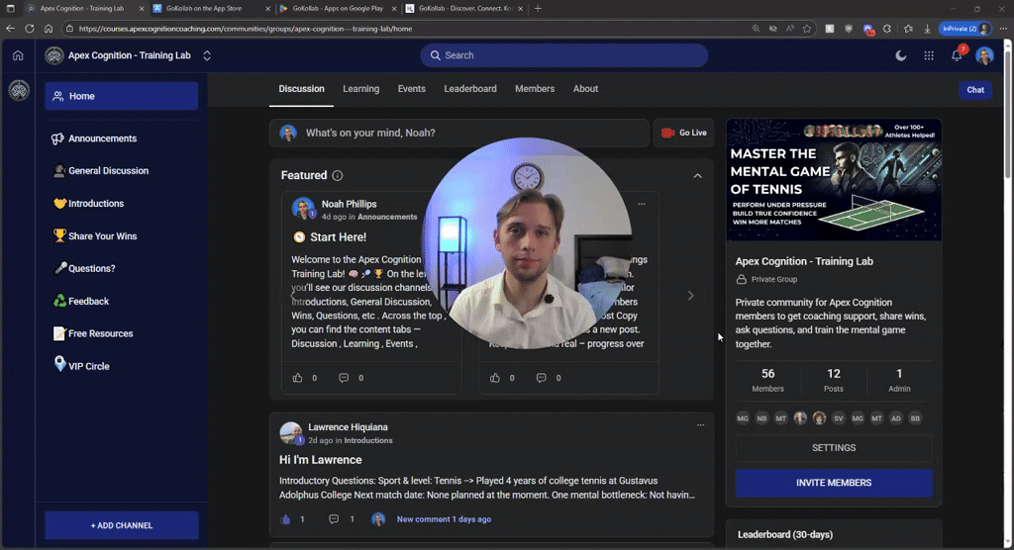This screenshot has width=1014, height=550.
Task: Focus the Search field
Action: (x=563, y=55)
